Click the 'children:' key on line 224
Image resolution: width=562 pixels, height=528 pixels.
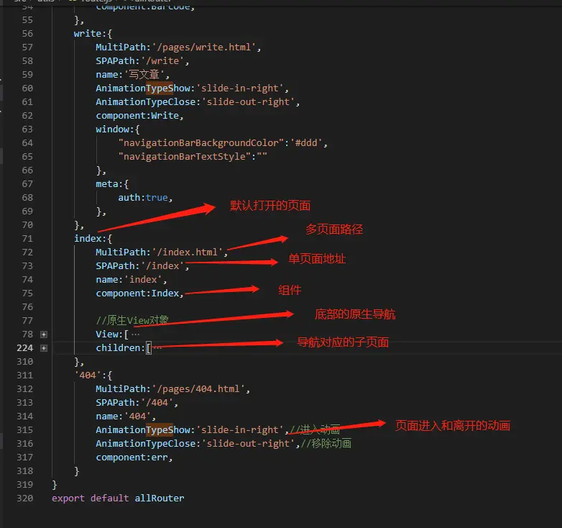121,348
